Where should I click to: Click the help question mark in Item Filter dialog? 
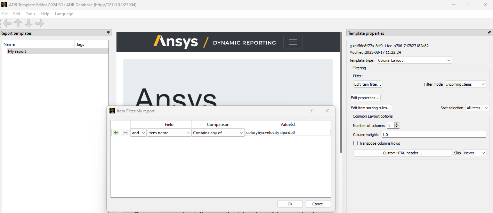pyautogui.click(x=311, y=111)
